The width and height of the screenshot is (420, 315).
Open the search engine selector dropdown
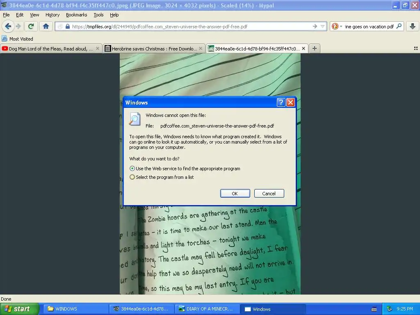[337, 26]
